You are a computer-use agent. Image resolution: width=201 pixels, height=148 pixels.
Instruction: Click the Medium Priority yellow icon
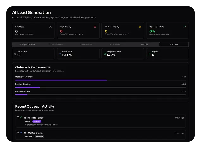140,27
